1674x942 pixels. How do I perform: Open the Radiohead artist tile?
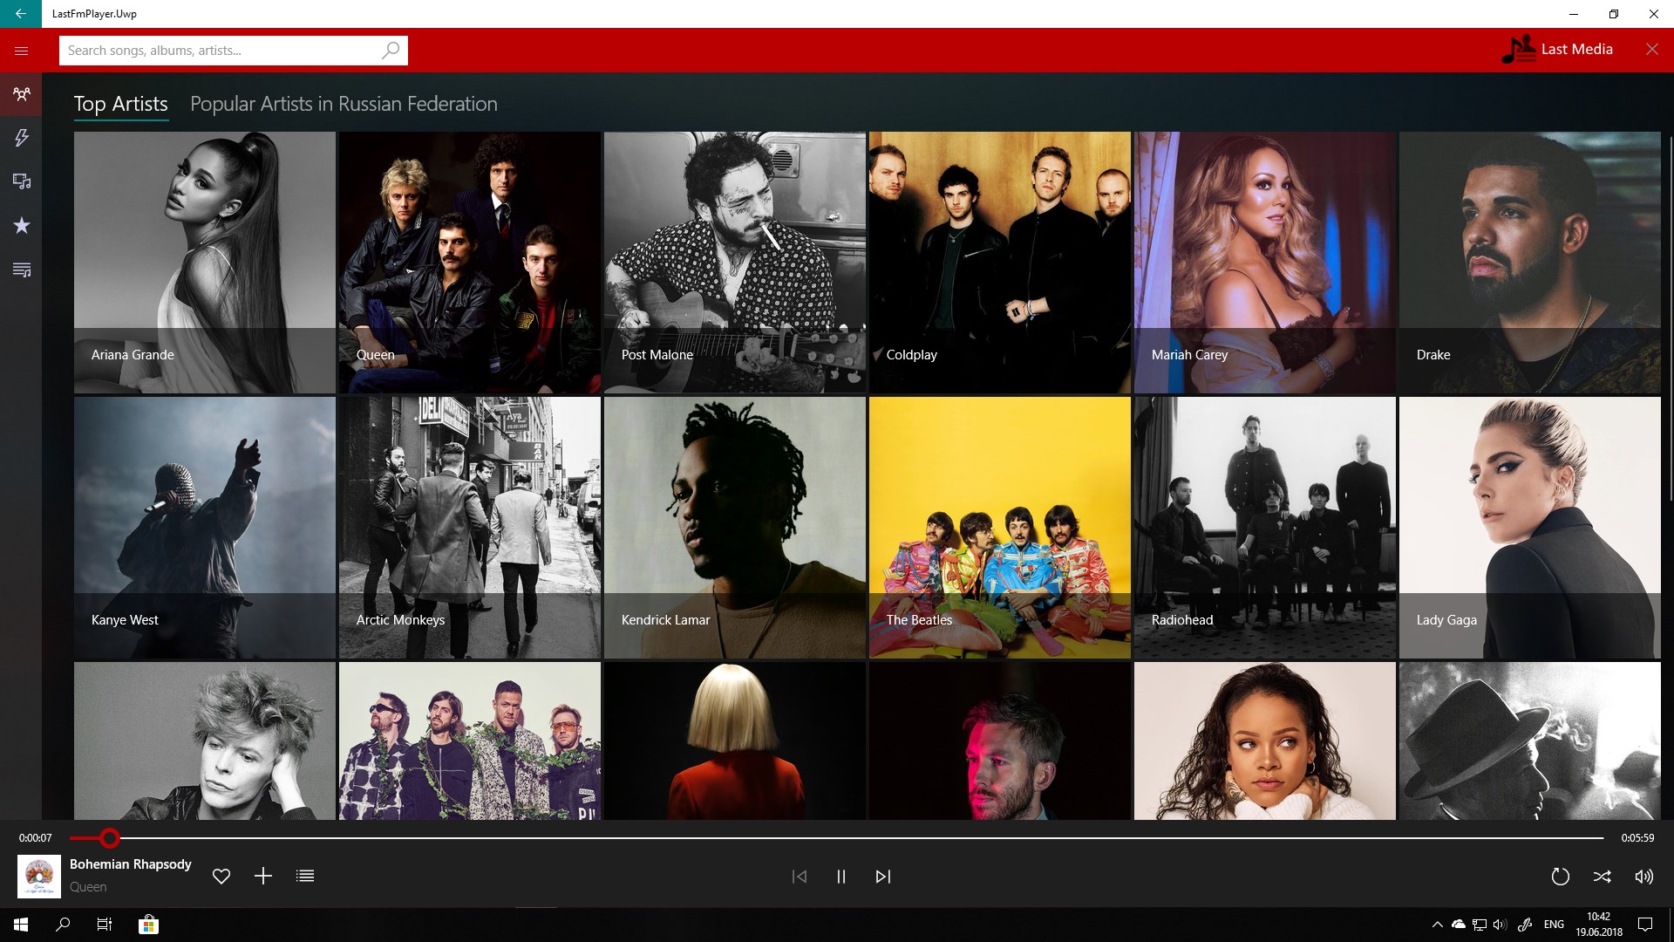tap(1265, 528)
